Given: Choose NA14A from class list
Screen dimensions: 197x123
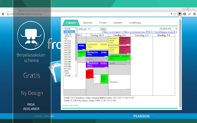Looking at the screenshot, I should pyautogui.click(x=69, y=59).
